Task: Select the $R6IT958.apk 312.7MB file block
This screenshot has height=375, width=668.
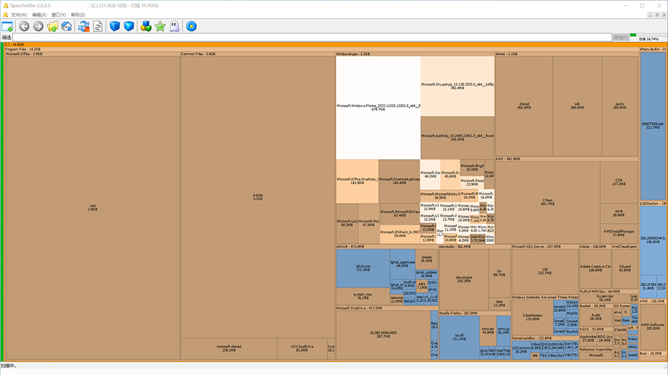Action: pos(653,126)
